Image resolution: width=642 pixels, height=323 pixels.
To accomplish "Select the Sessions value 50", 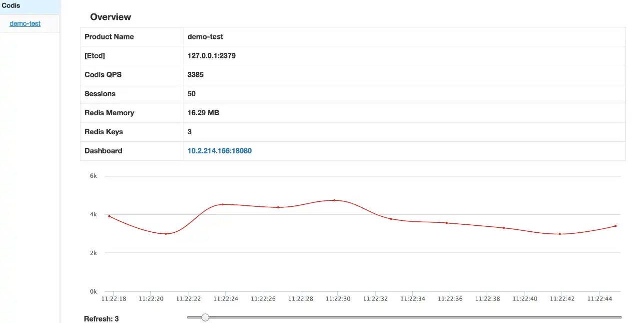I will click(191, 94).
